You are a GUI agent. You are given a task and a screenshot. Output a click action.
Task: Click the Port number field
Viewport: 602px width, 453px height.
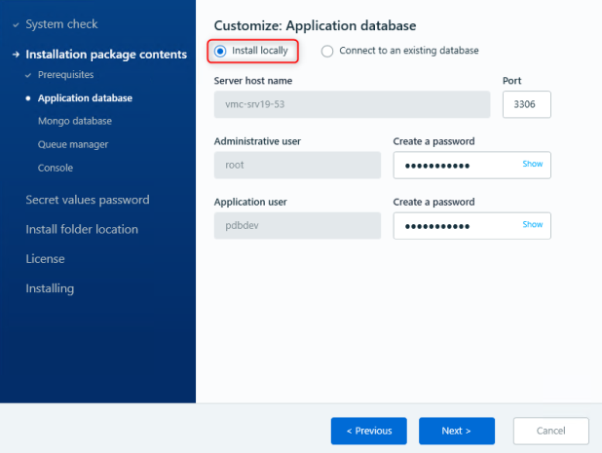coord(526,105)
